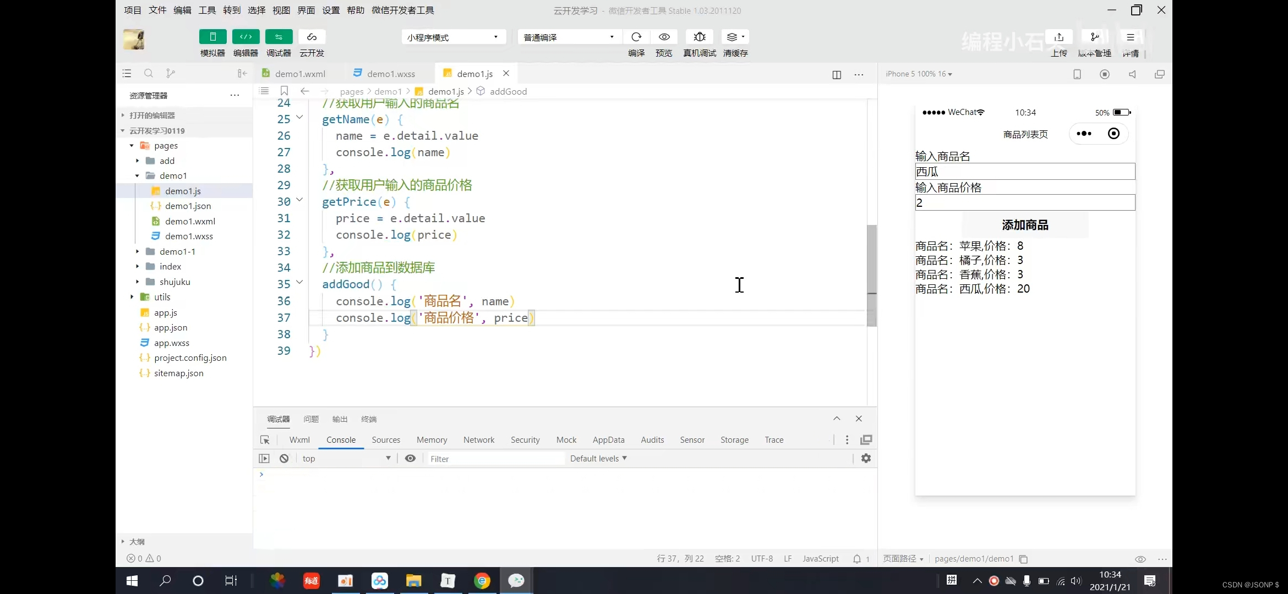Click the upload icon in toolbar
This screenshot has height=594, width=1288.
click(x=1058, y=37)
